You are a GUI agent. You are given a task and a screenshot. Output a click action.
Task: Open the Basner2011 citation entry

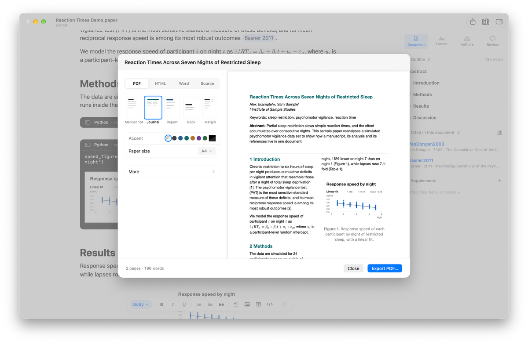[x=455, y=163]
